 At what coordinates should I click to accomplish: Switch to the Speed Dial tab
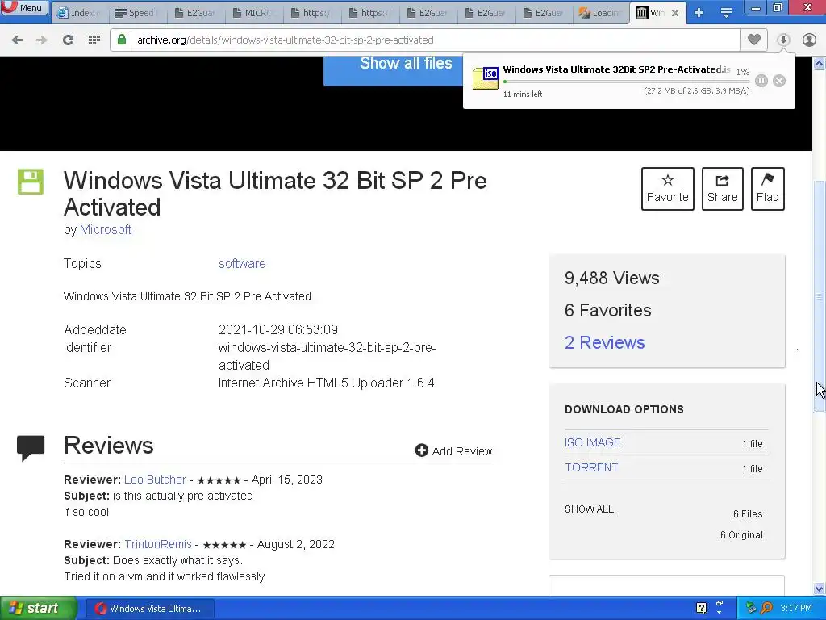click(138, 13)
